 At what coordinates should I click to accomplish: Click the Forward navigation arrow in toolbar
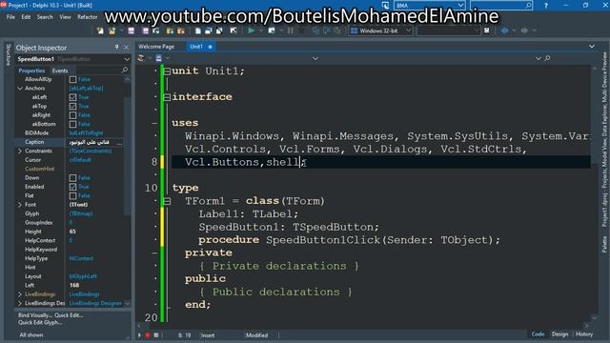pyautogui.click(x=524, y=30)
